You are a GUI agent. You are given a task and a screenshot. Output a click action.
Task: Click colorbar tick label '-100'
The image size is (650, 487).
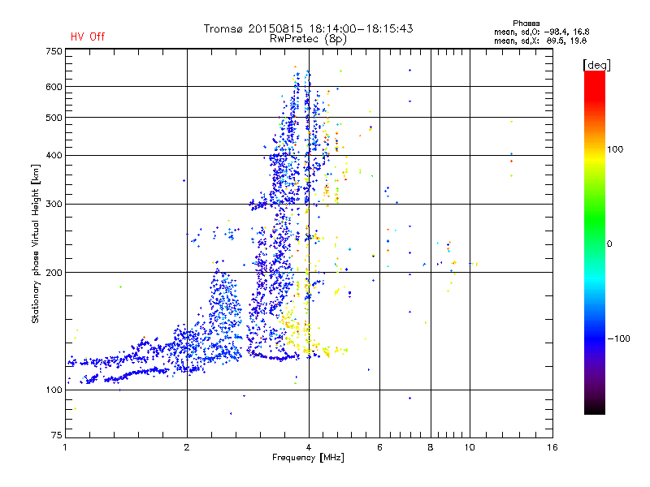point(618,338)
